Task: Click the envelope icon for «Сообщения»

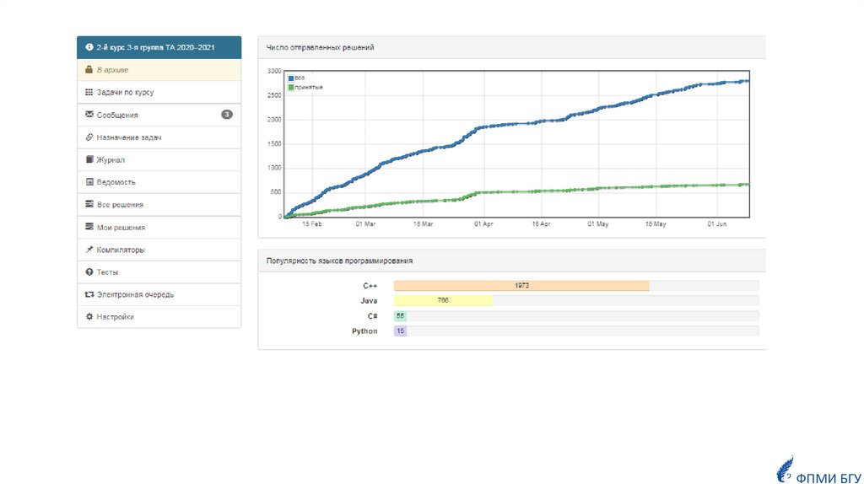Action: (89, 115)
